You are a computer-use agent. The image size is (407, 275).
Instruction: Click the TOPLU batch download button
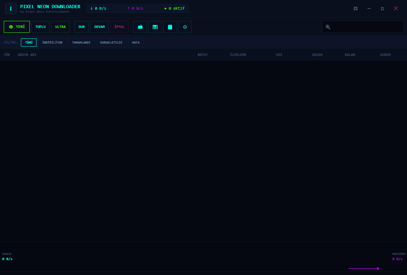[x=41, y=27]
